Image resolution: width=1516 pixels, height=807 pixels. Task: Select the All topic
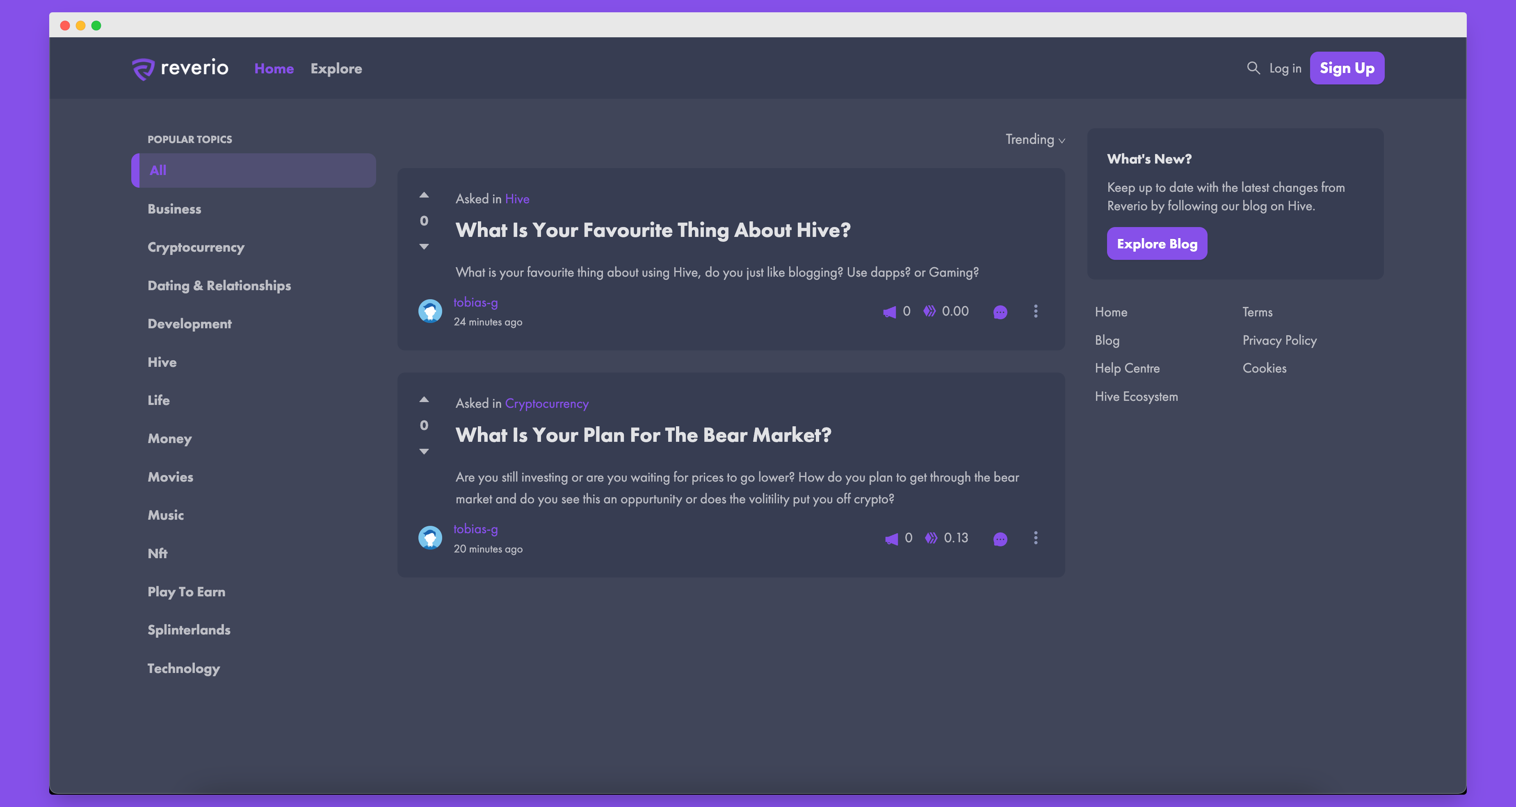(x=253, y=170)
